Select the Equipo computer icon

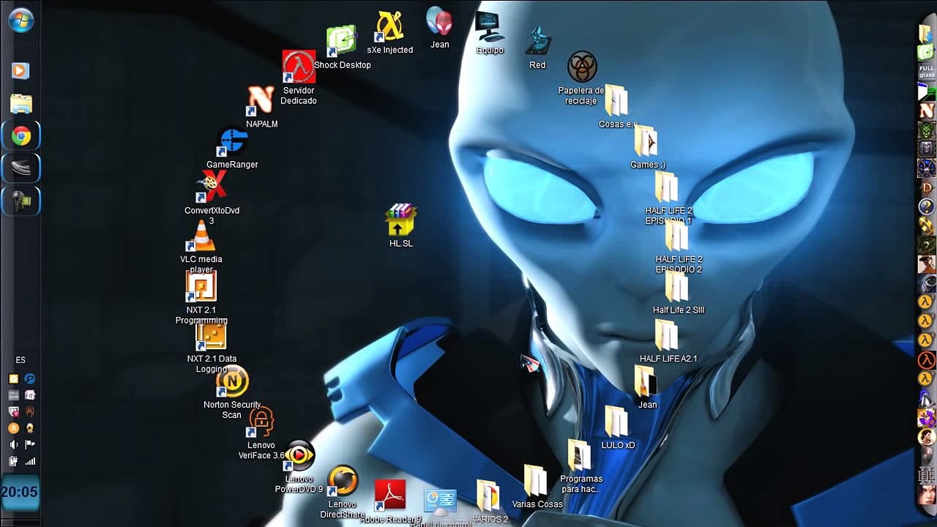pyautogui.click(x=490, y=28)
